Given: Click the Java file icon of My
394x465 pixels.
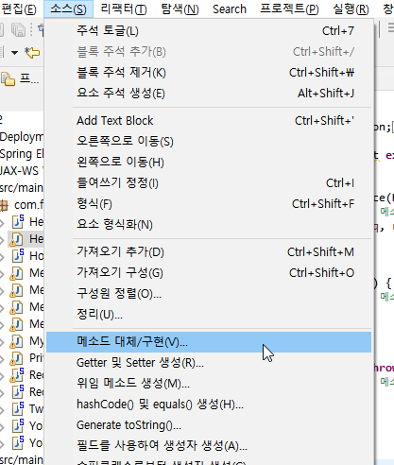Looking at the screenshot, I should (16, 341).
